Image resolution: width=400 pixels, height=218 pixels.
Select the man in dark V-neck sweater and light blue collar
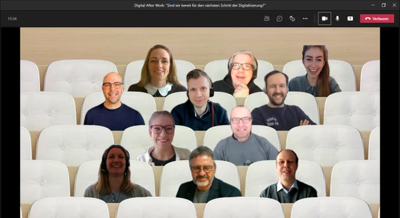point(288,176)
